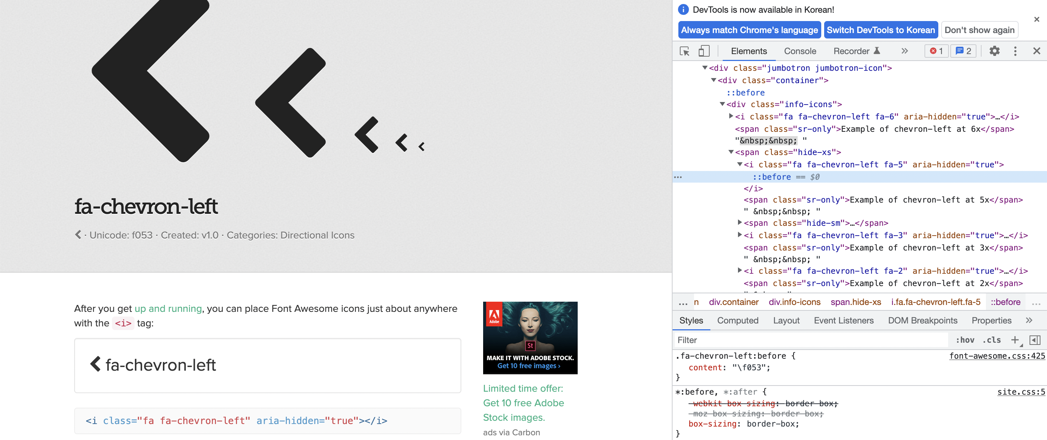
Task: Switch to the Console tab
Action: pyautogui.click(x=799, y=51)
